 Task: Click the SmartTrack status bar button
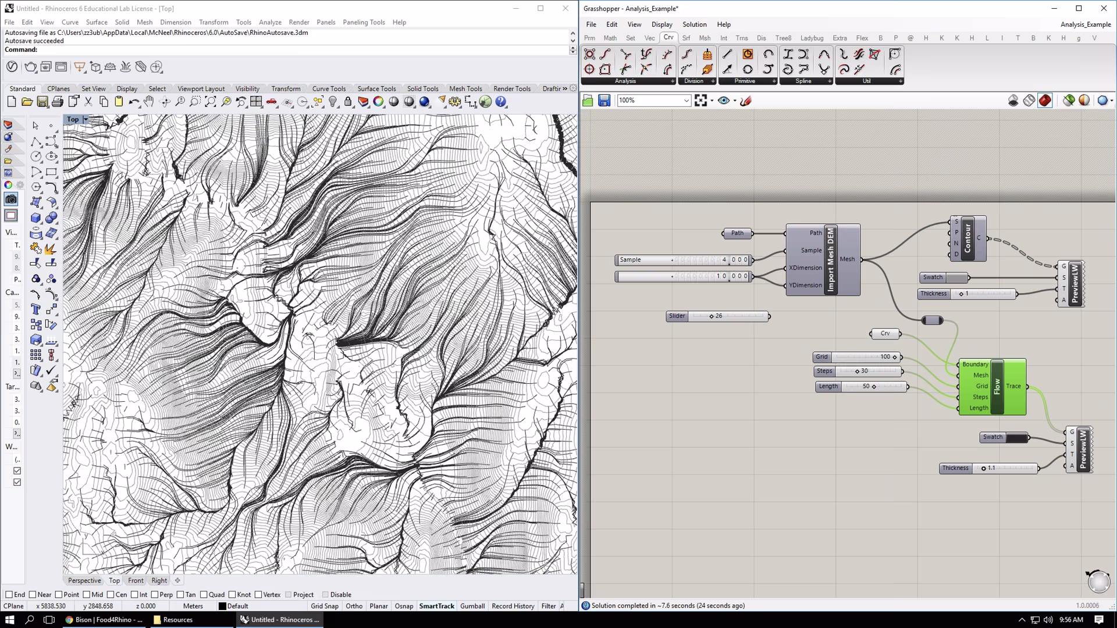436,606
